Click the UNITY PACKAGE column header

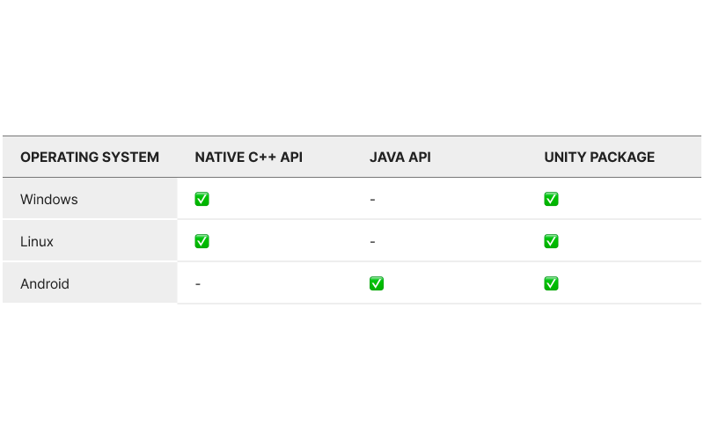599,158
